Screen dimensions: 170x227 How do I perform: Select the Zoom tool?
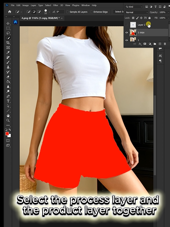[x=8, y=121]
